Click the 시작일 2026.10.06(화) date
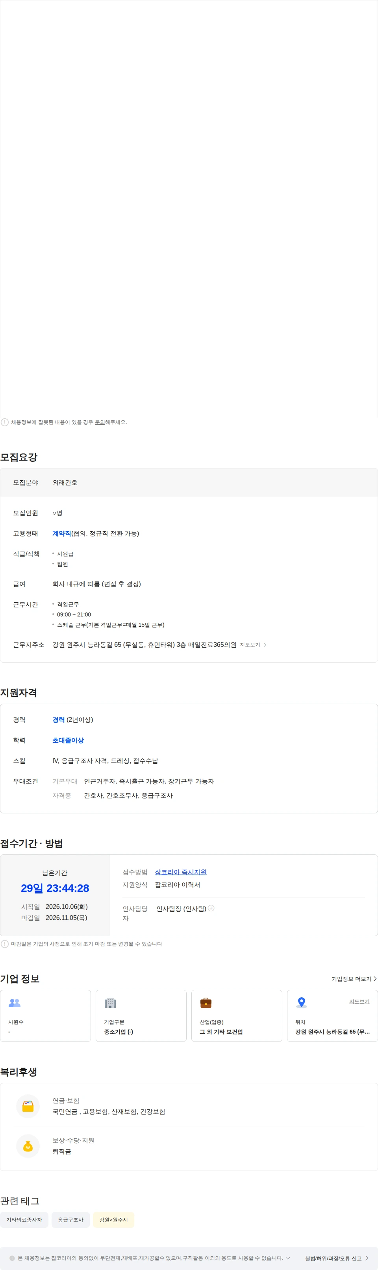 [x=67, y=907]
